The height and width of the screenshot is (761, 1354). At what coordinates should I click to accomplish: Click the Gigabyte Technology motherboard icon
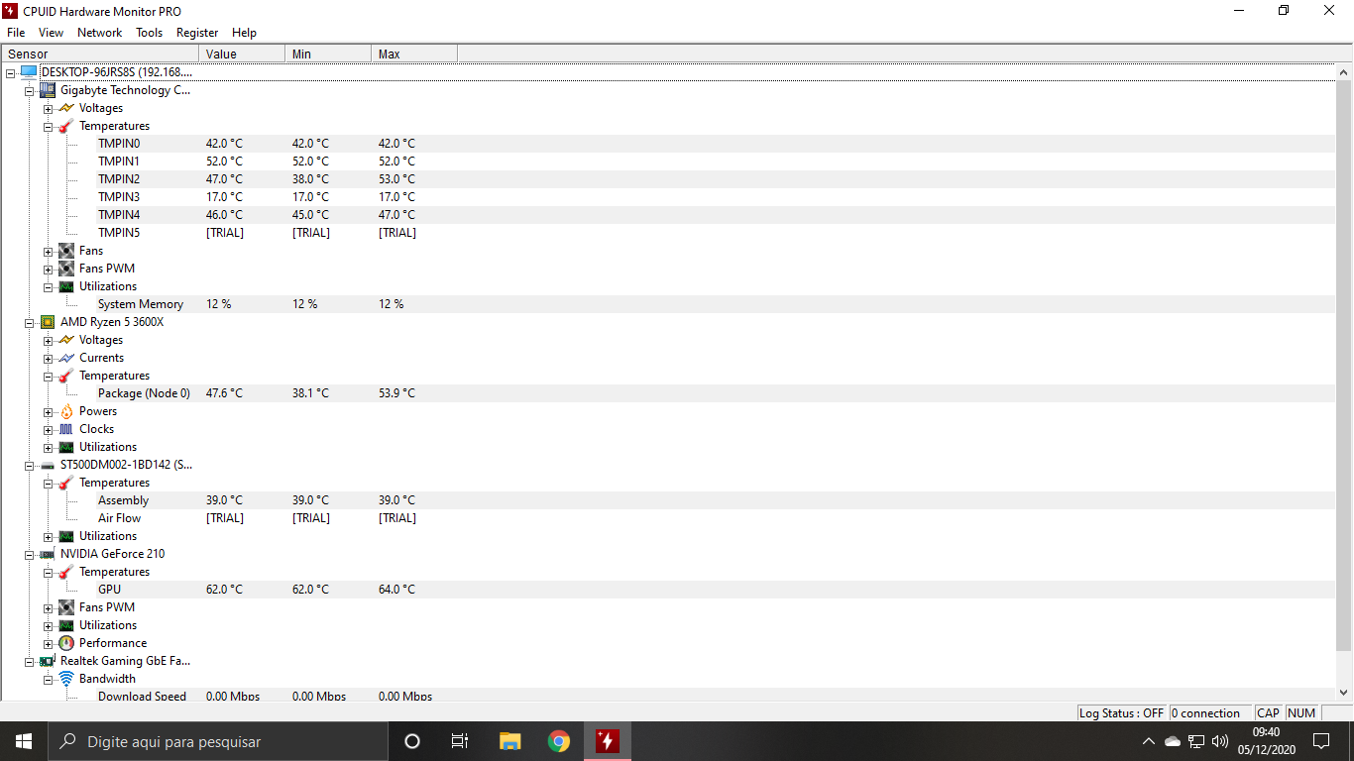(48, 90)
